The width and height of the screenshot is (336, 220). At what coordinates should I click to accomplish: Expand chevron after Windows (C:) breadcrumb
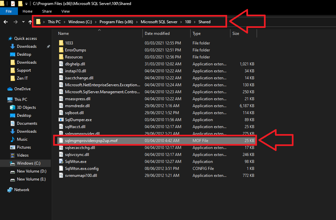[96, 22]
